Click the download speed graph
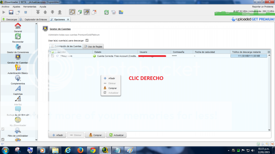Image resolution: width=275 pixels, height=154 pixels. click(x=244, y=13)
